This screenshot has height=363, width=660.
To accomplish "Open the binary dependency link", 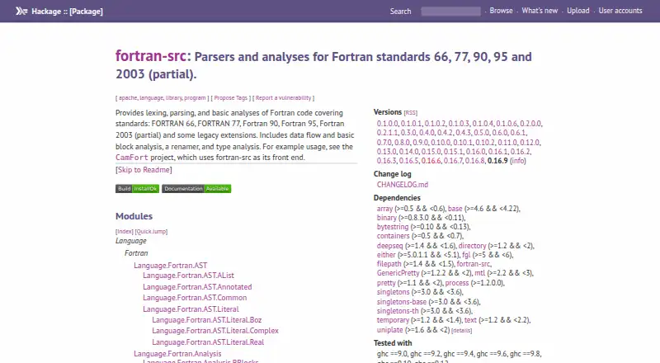I will pyautogui.click(x=387, y=218).
